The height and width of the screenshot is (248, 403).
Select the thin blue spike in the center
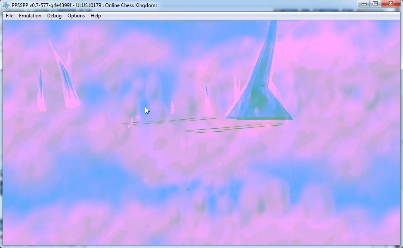click(x=207, y=95)
